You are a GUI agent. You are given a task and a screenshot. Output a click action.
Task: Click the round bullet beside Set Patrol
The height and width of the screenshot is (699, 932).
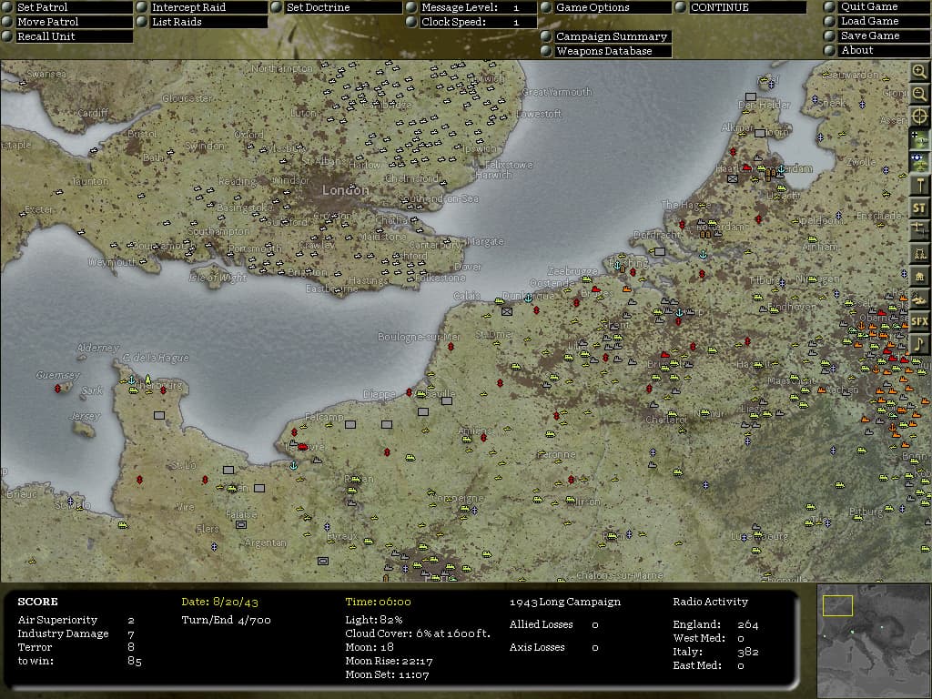point(7,7)
